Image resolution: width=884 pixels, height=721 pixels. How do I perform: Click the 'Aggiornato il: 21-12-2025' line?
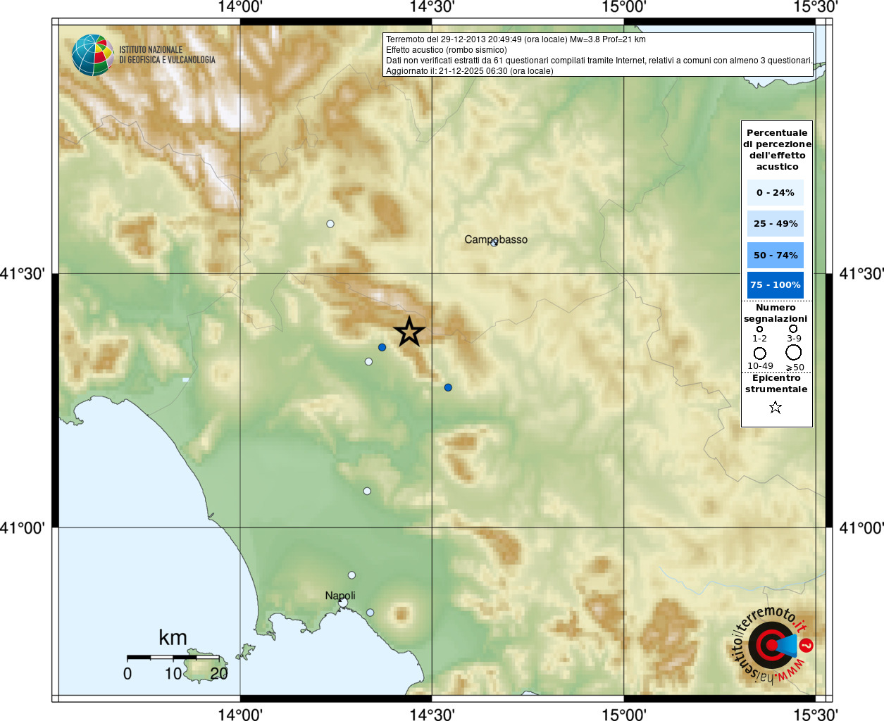click(x=469, y=71)
